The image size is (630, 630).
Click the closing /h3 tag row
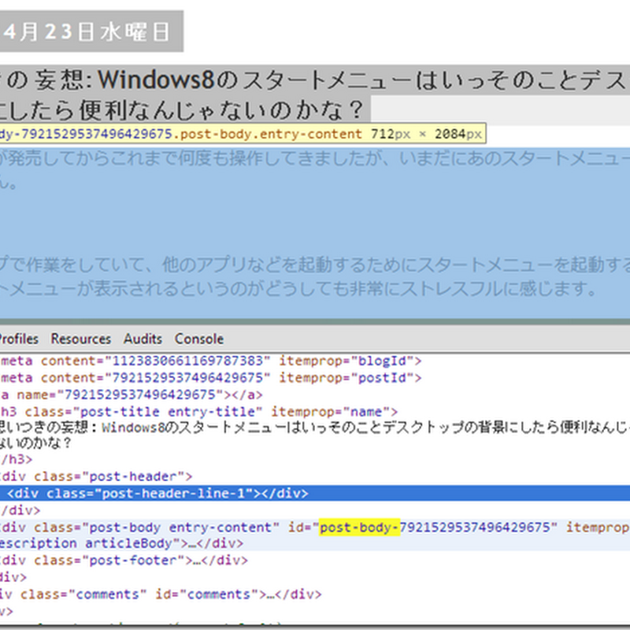pyautogui.click(x=16, y=459)
